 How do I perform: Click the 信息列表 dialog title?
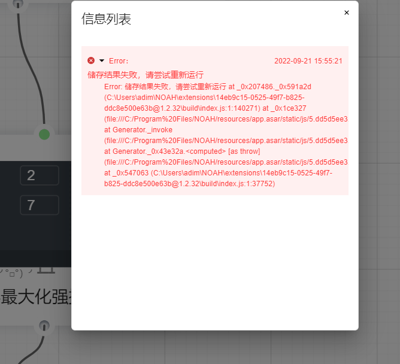tap(106, 19)
